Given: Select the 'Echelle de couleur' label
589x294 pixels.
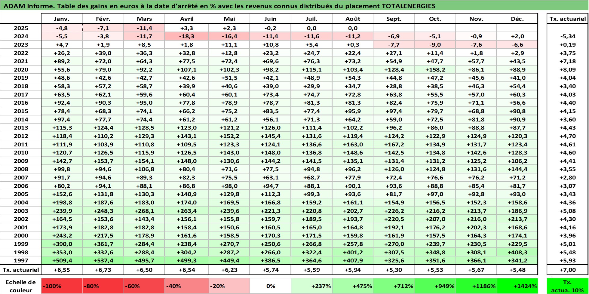Looking at the screenshot, I should tap(21, 286).
